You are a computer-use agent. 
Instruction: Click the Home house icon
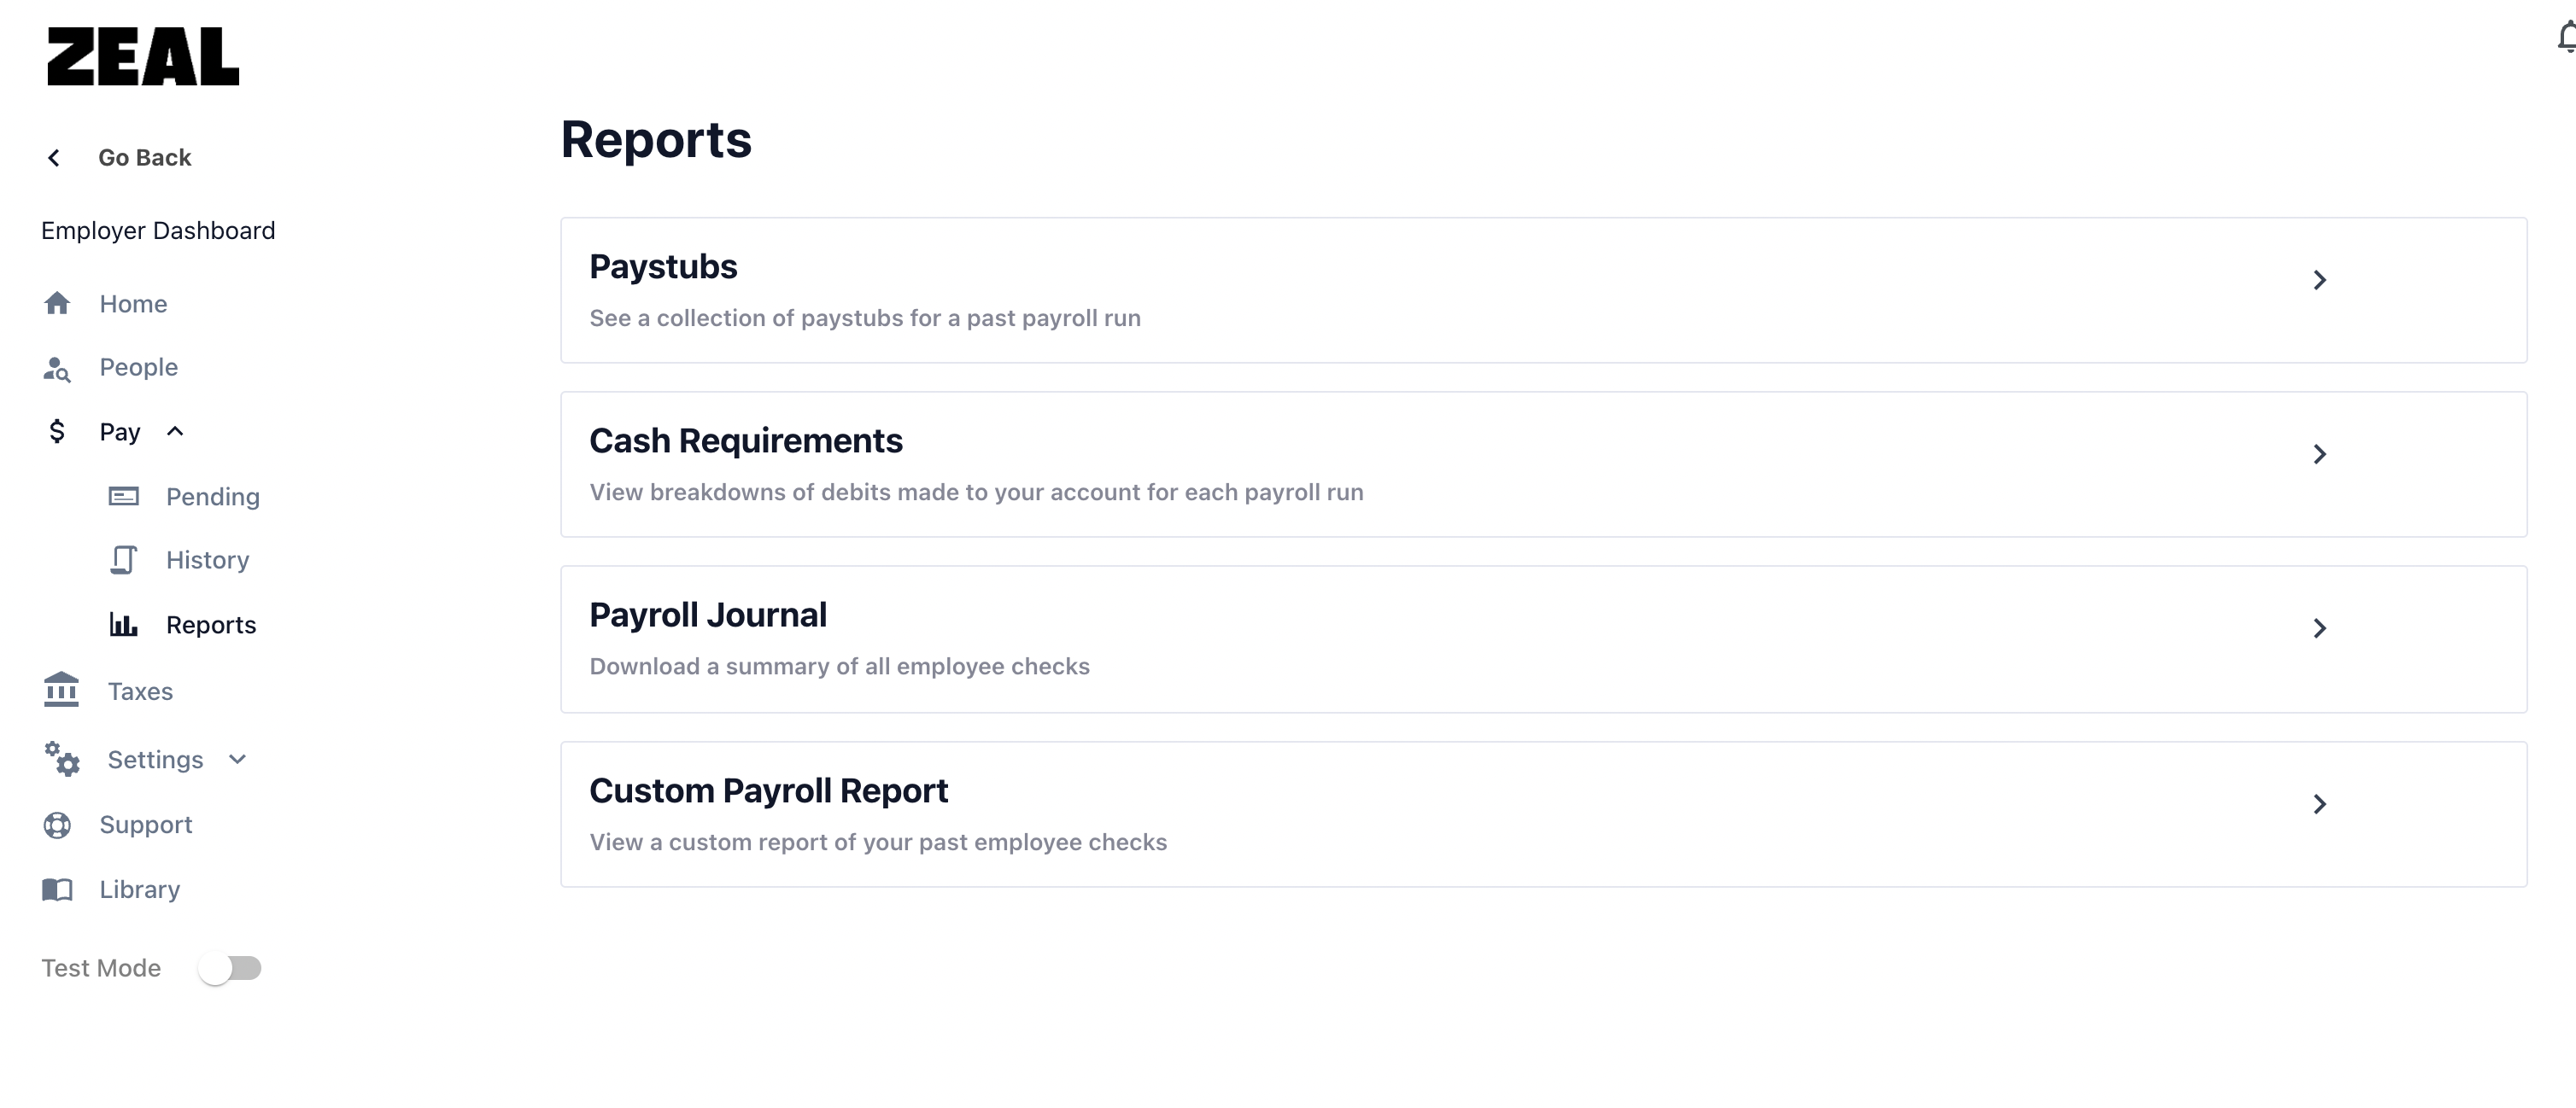[57, 304]
